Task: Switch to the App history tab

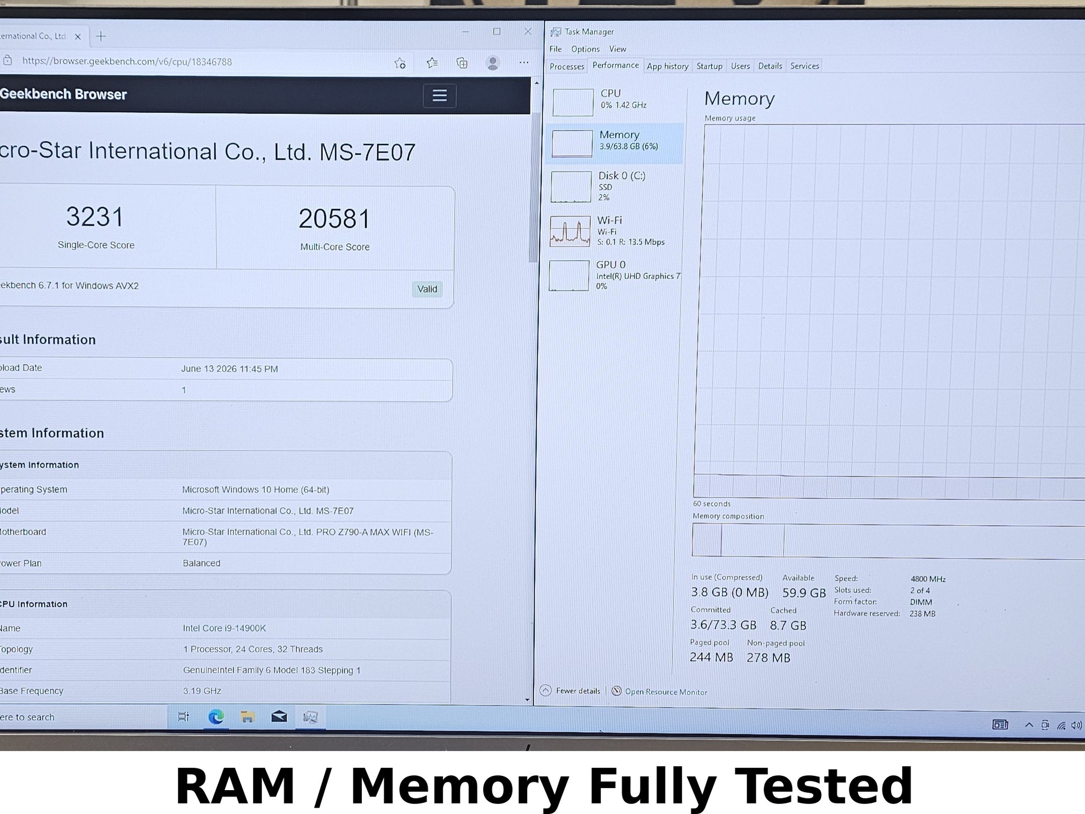Action: click(668, 66)
